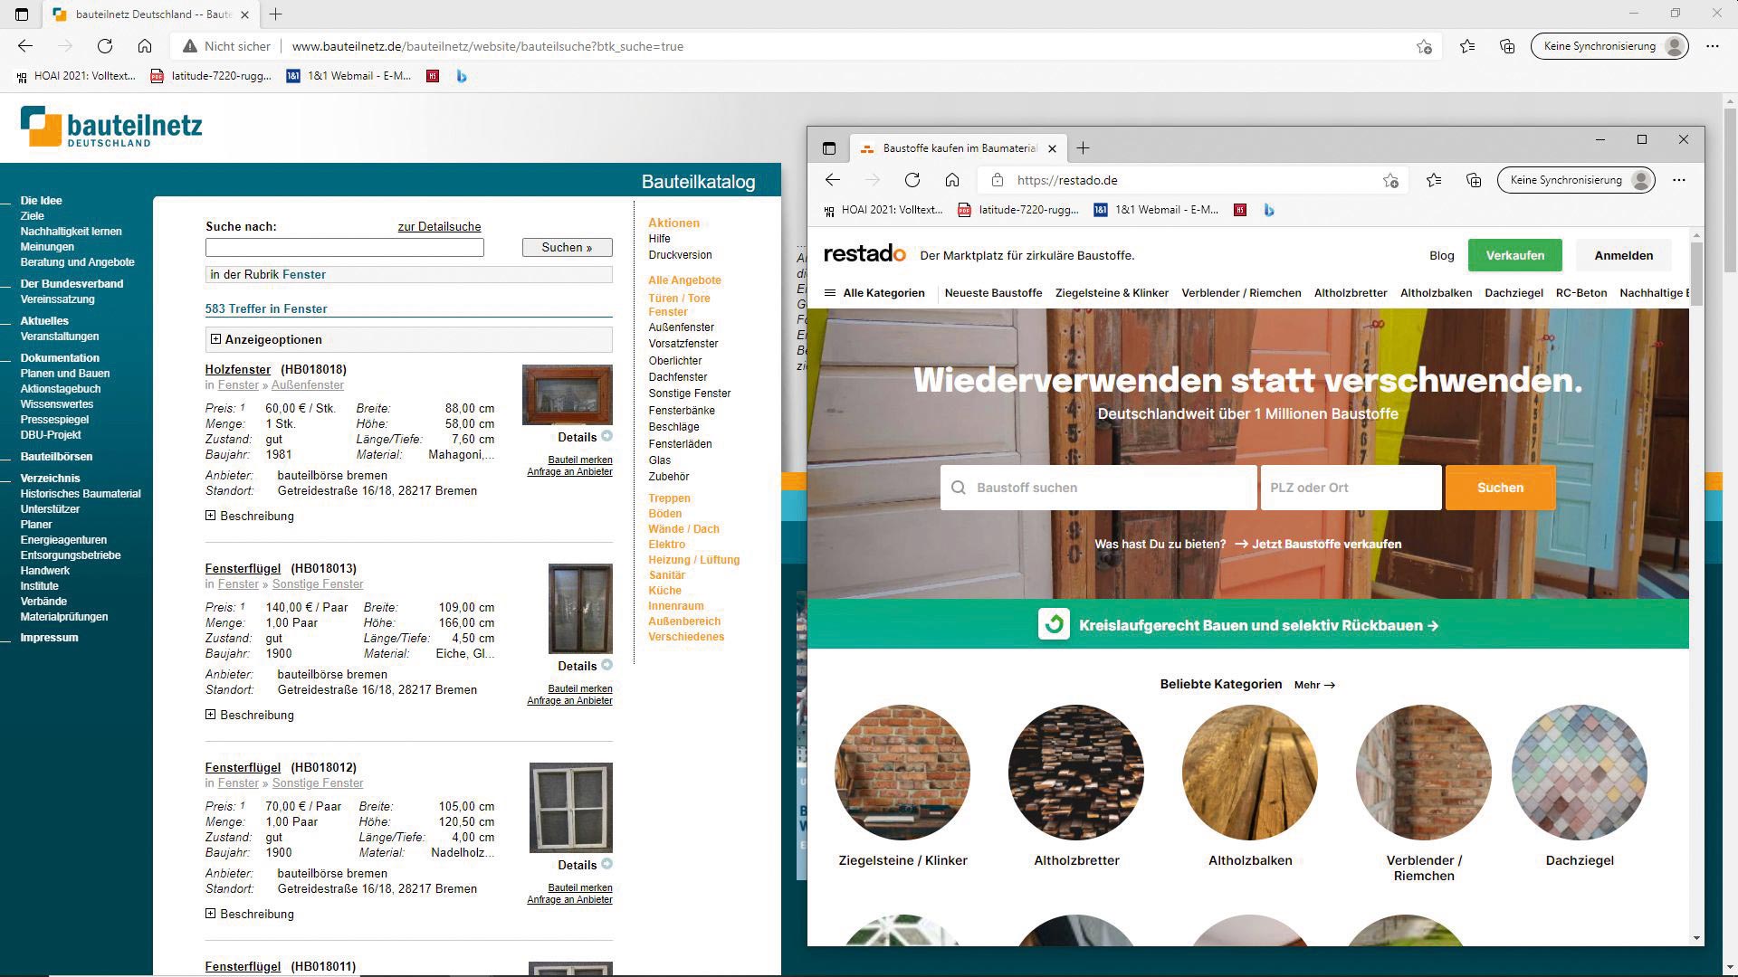Click the Details arrow icon for Holzfenster
Viewport: 1738px width, 977px height.
point(606,436)
